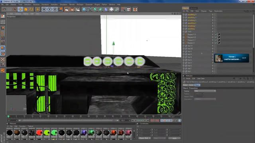
Task: Open the Window menu
Action: 112,4
